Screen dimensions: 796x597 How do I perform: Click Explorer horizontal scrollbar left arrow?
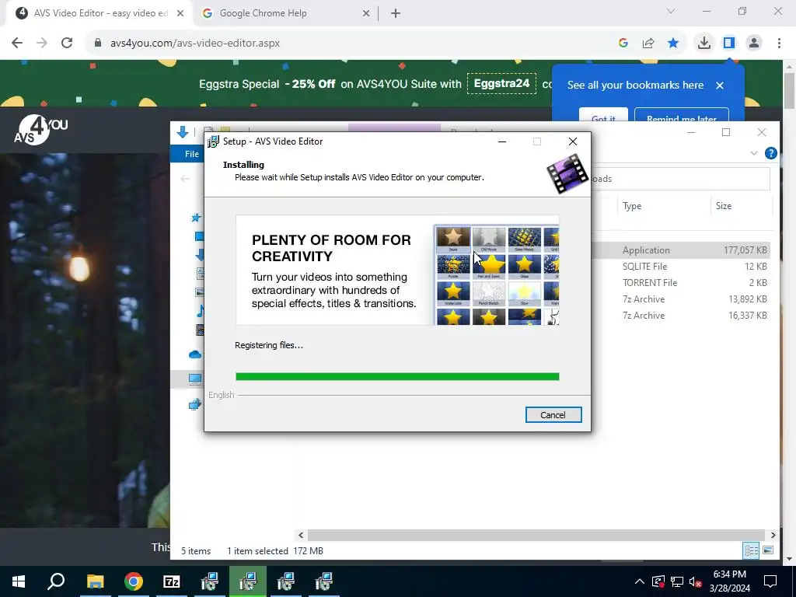click(x=301, y=535)
